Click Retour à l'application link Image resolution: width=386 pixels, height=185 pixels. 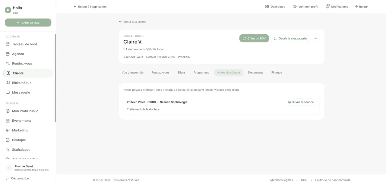click(x=90, y=7)
